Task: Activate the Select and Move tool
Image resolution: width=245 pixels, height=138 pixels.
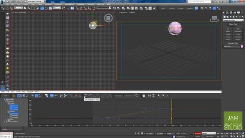Action: (42, 8)
